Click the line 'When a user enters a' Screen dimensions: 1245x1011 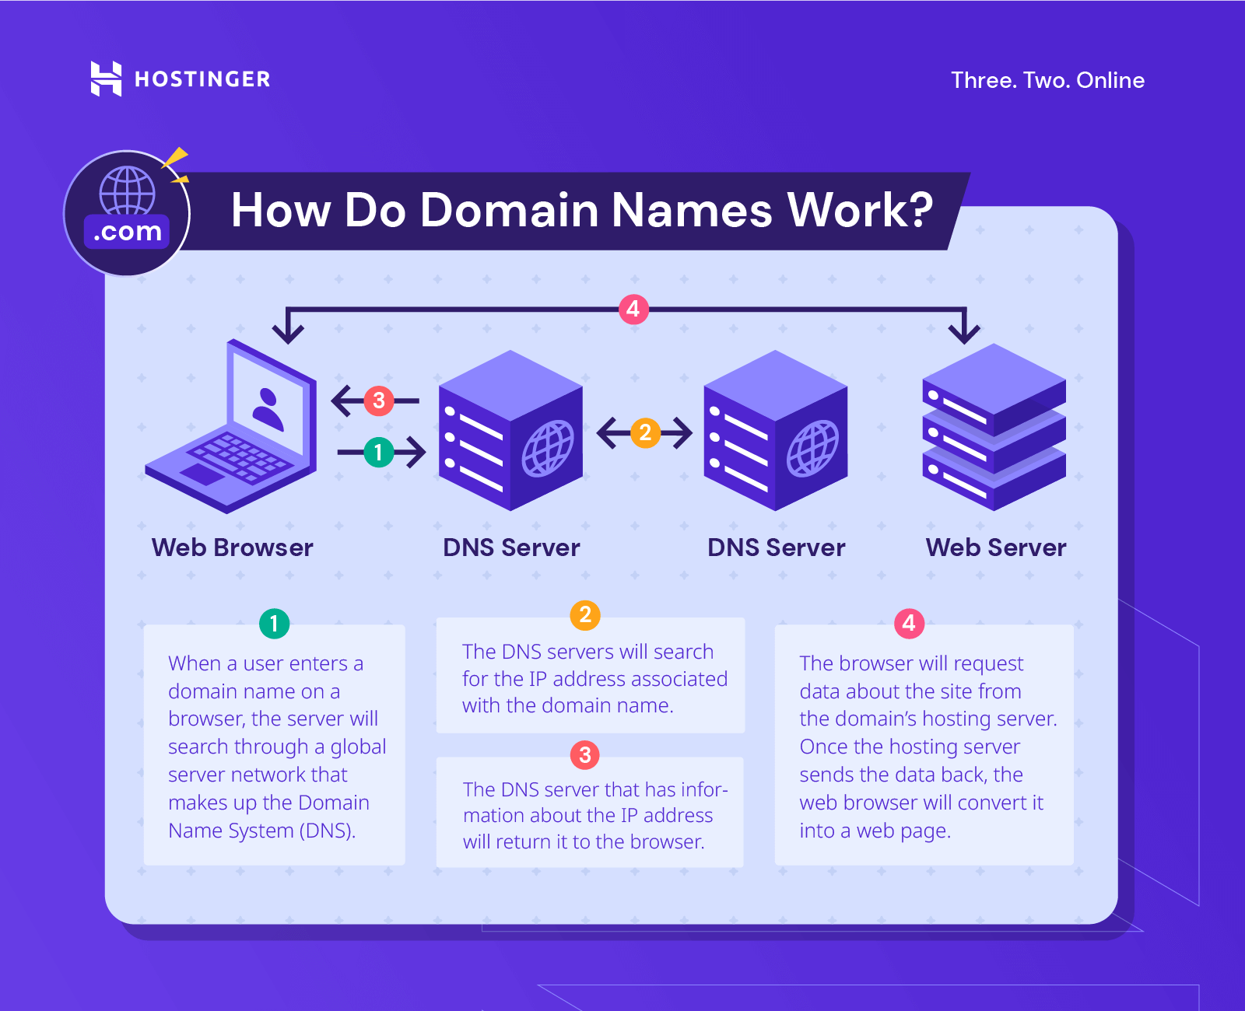[x=265, y=663]
